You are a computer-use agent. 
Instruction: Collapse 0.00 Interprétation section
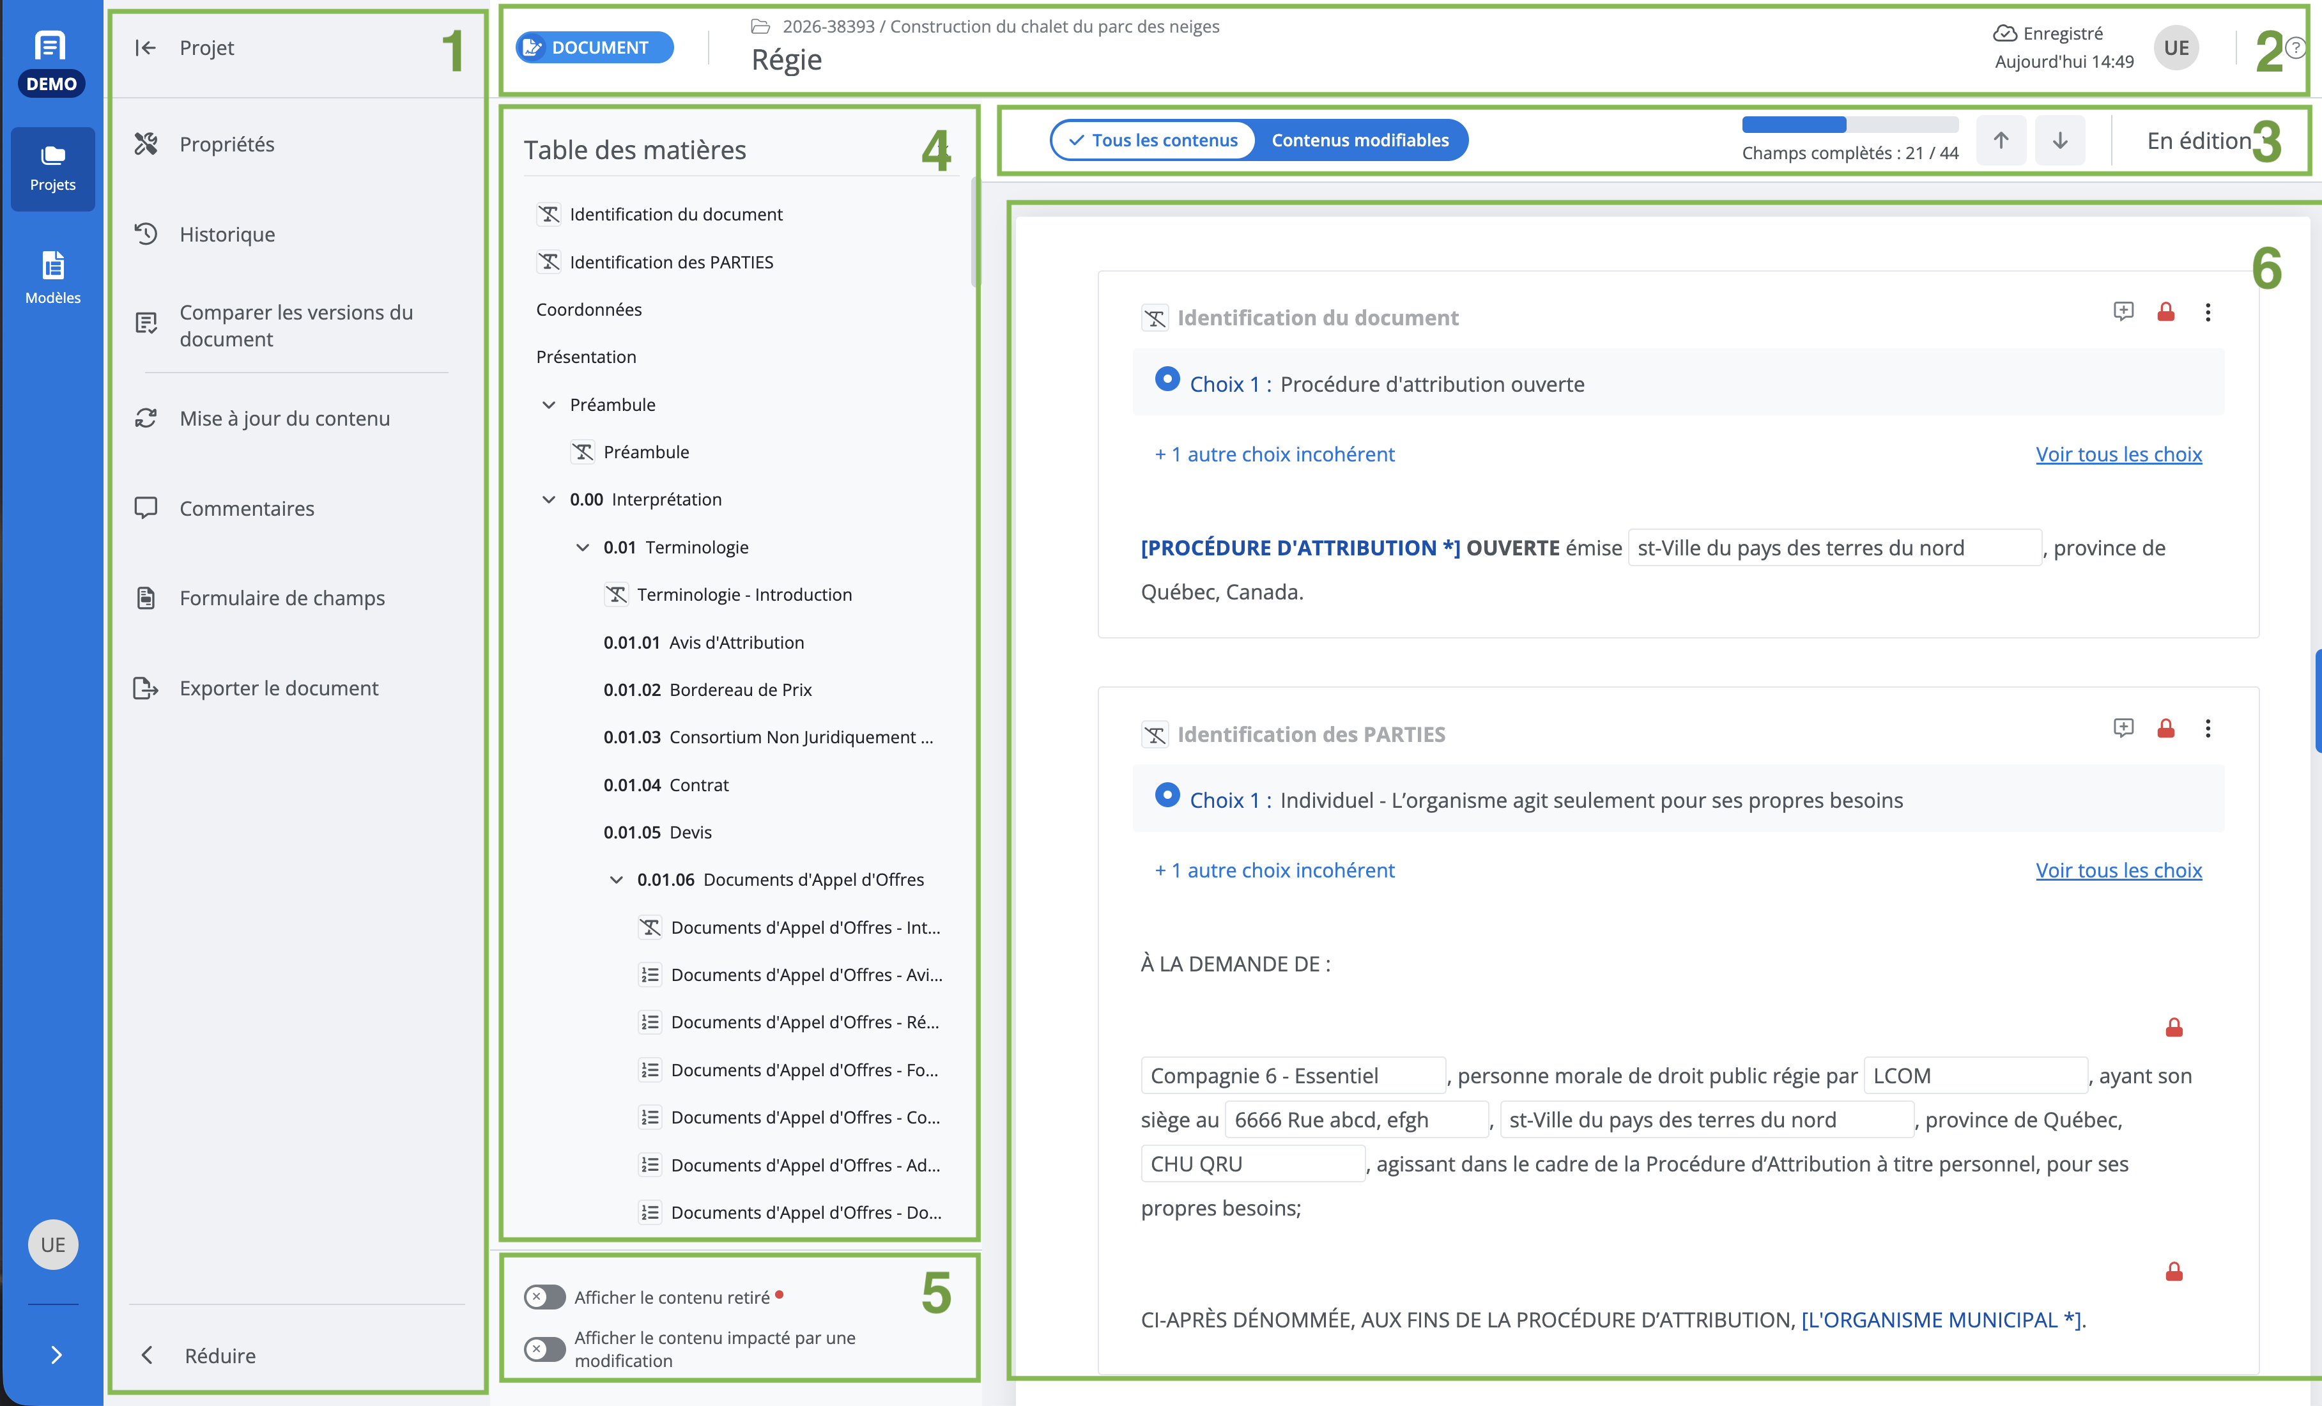tap(548, 500)
